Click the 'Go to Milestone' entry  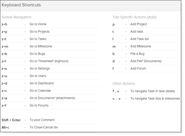point(41,46)
